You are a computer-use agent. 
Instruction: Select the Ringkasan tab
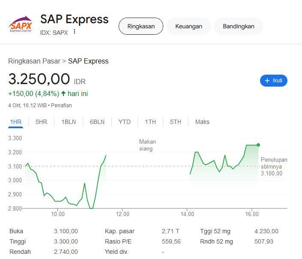pyautogui.click(x=141, y=26)
